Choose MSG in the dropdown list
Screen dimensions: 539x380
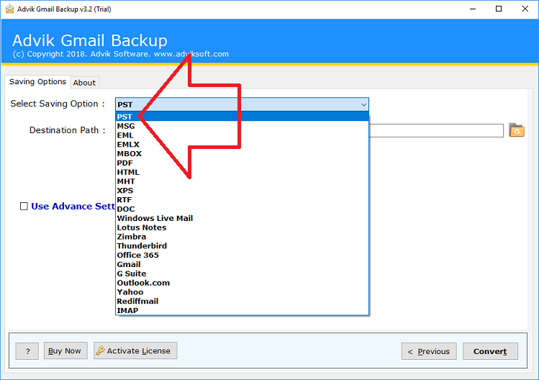tap(242, 126)
